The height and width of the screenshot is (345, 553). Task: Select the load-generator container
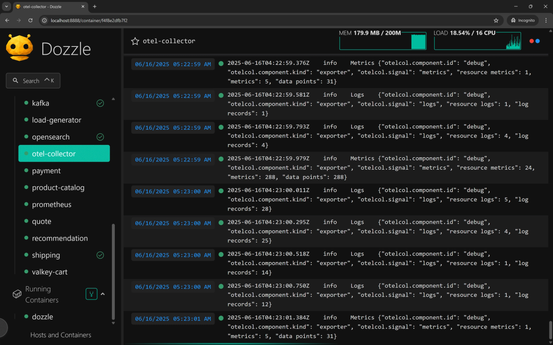click(x=56, y=120)
